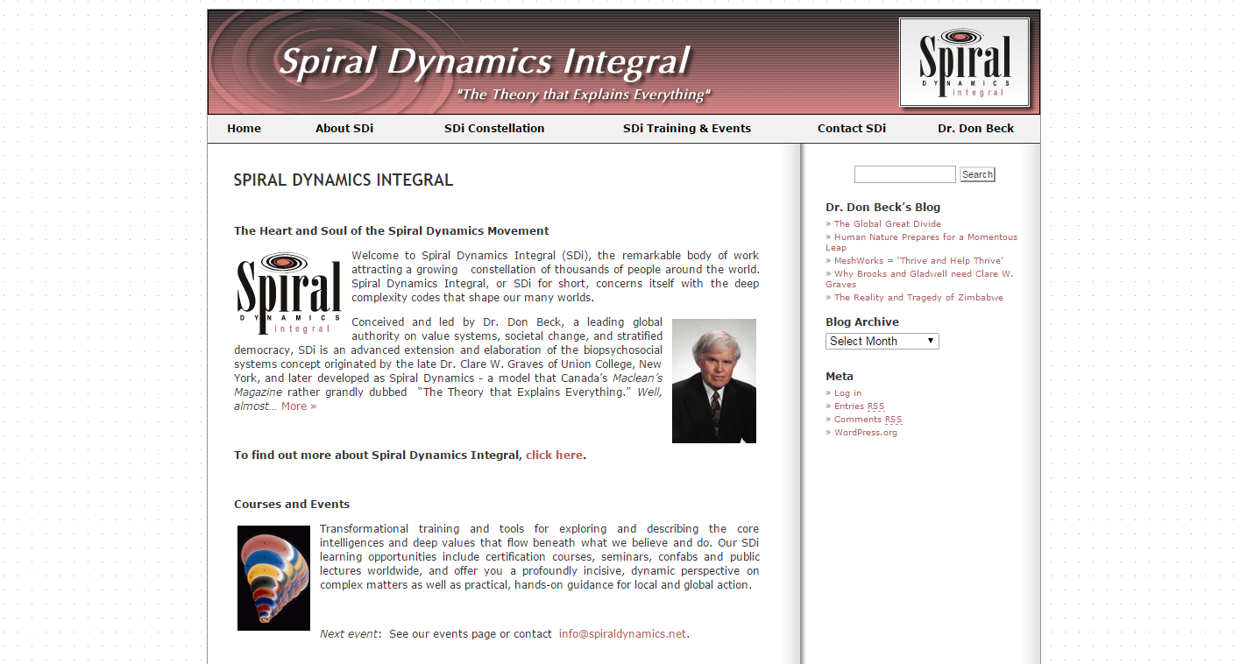Read The Global Great Divide post
The image size is (1247, 664).
tap(888, 224)
